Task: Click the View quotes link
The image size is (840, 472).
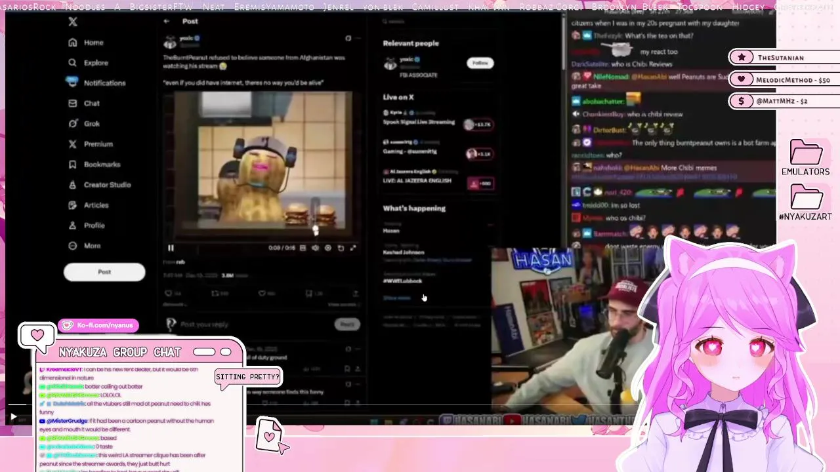Action: (x=342, y=305)
